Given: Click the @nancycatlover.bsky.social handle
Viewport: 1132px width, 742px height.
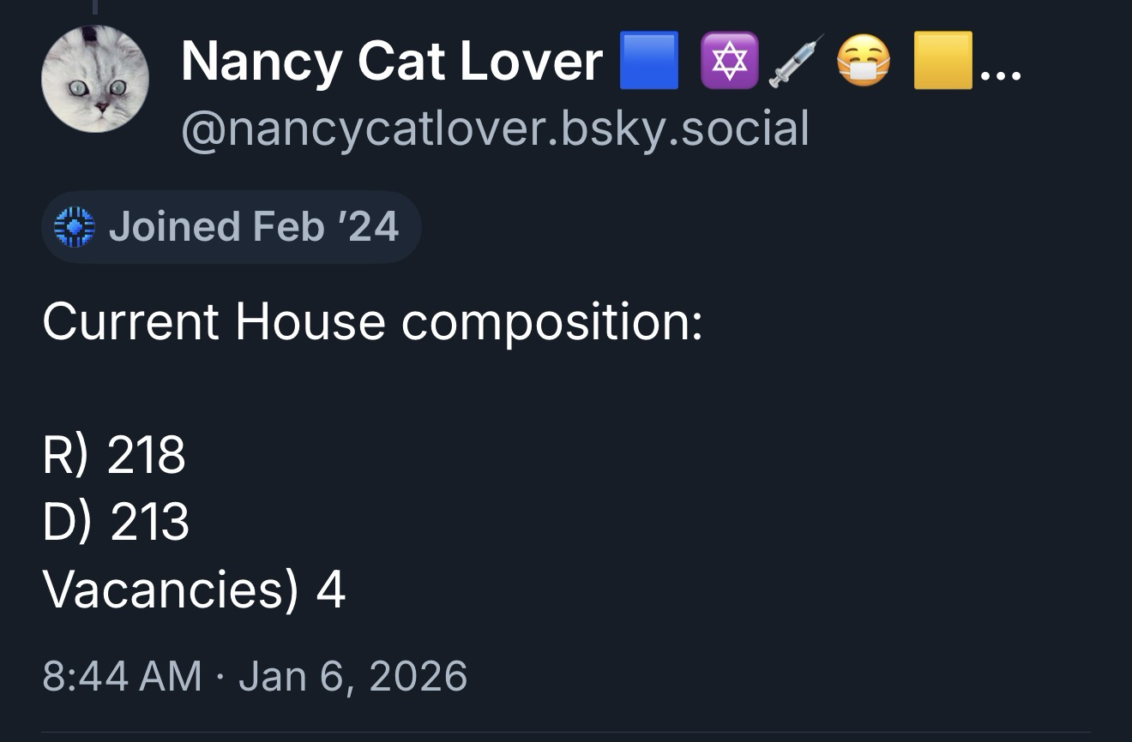Looking at the screenshot, I should click(x=495, y=129).
